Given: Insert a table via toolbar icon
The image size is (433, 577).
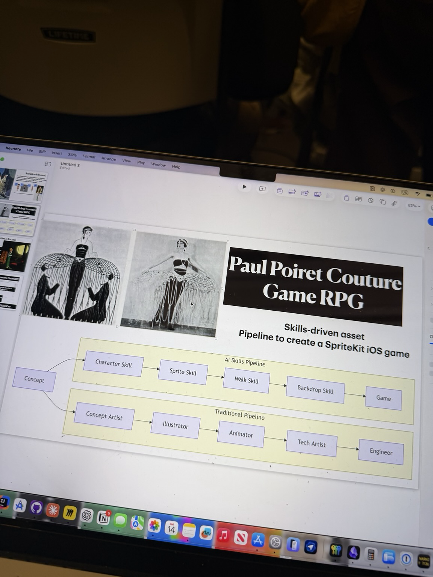Looking at the screenshot, I should (358, 199).
